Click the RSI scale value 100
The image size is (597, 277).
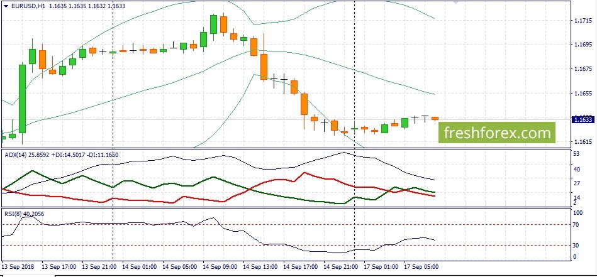coord(578,213)
